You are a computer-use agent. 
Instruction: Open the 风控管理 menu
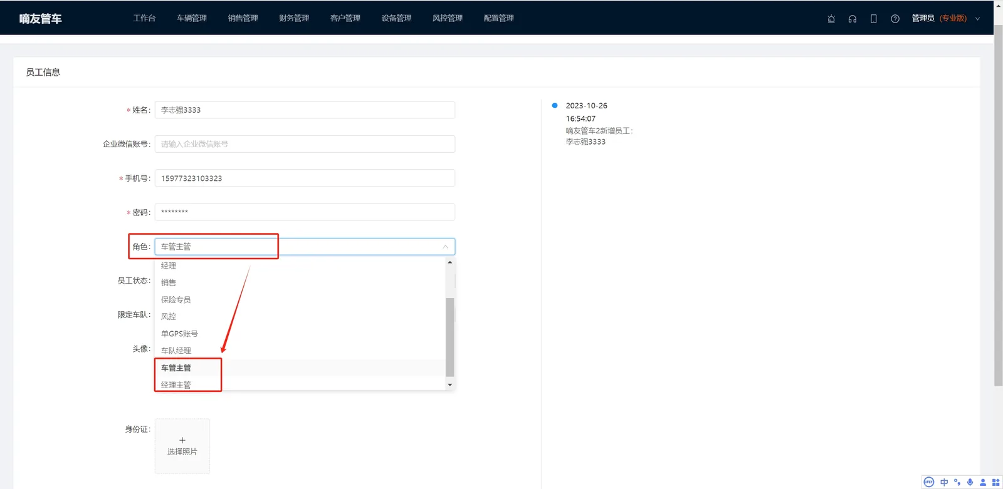pos(448,18)
